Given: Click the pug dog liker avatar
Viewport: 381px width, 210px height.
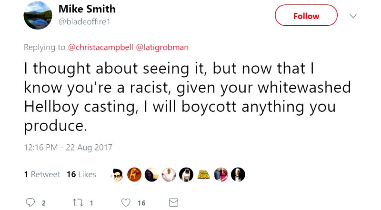Looking at the screenshot, I should [187, 175].
